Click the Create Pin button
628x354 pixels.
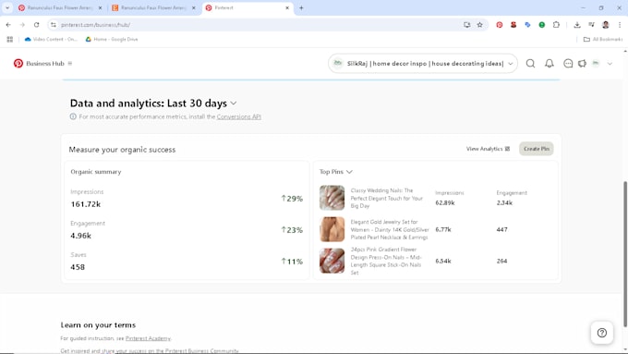pos(537,149)
